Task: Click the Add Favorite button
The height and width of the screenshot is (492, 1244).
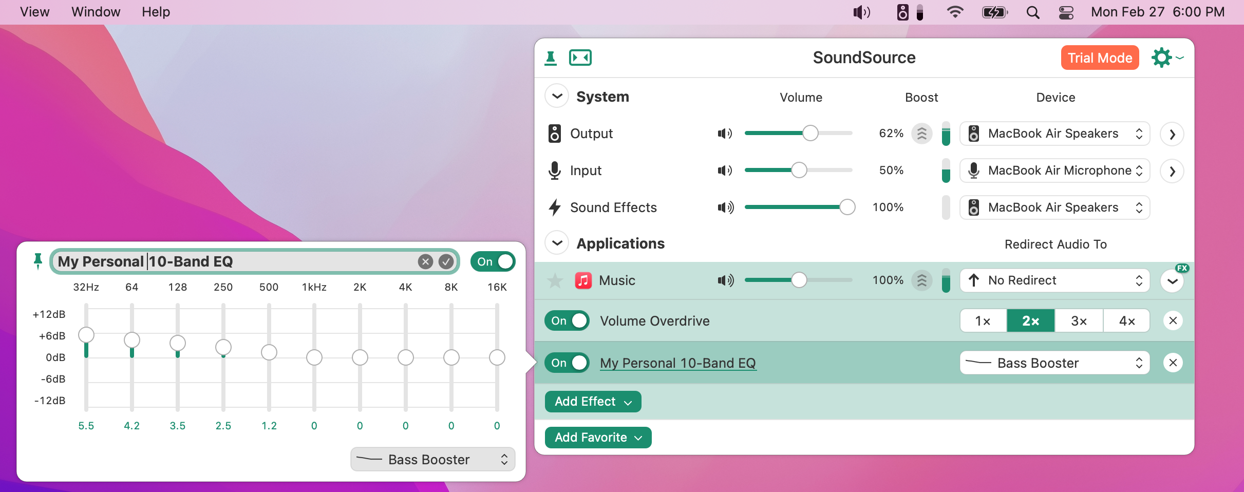Action: coord(598,438)
